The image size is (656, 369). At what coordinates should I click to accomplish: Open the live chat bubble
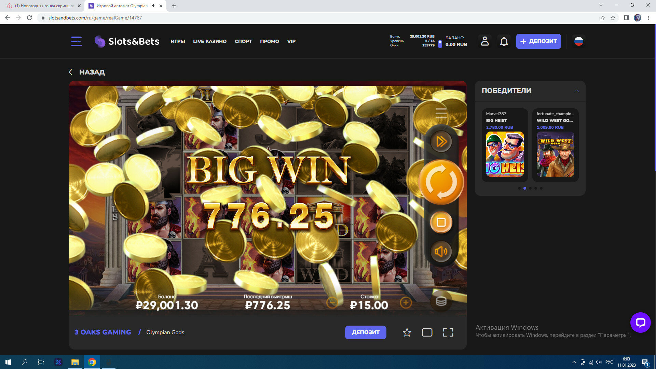(640, 322)
